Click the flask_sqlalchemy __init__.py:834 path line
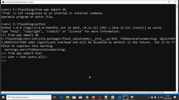 click(x=88, y=39)
